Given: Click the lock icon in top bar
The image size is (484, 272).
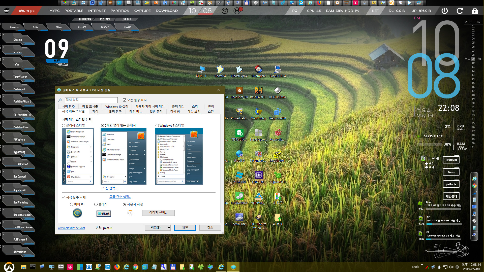Looking at the screenshot, I should point(475,11).
